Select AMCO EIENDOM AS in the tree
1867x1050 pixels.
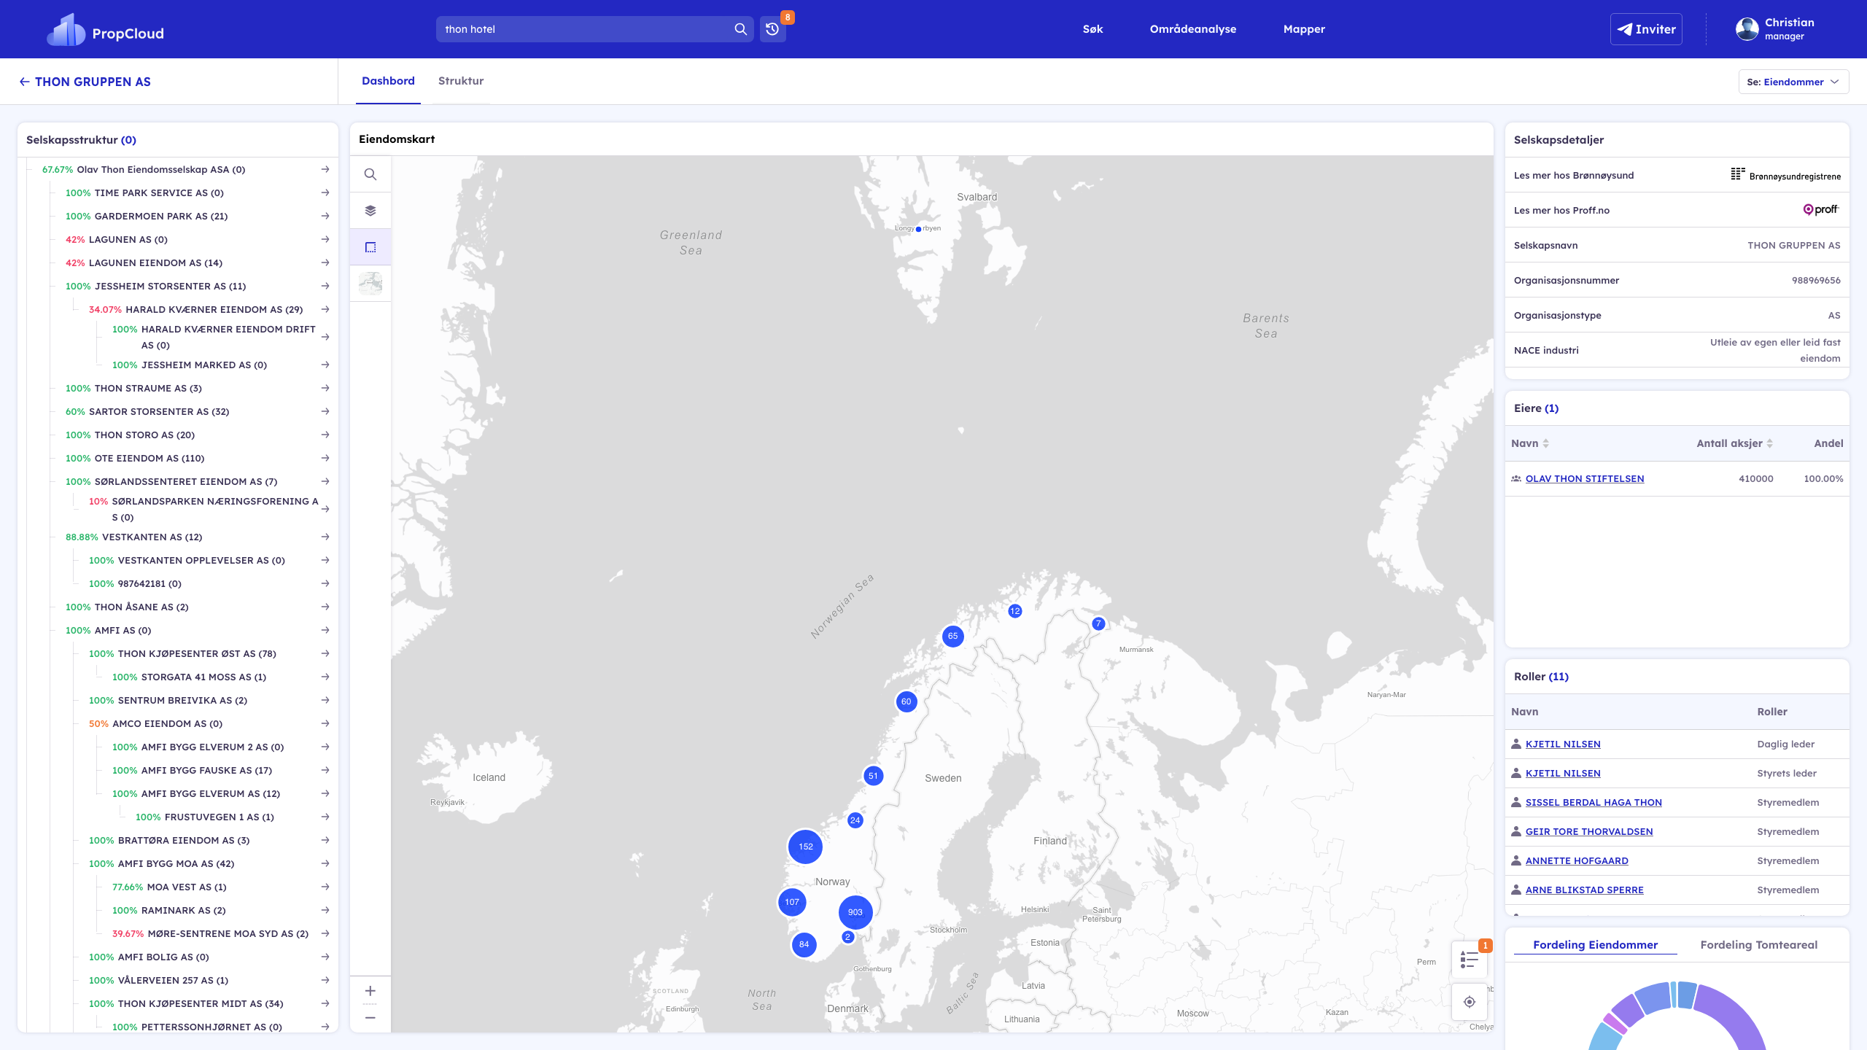(167, 723)
